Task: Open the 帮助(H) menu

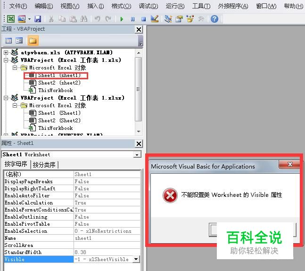Action: coord(293,6)
